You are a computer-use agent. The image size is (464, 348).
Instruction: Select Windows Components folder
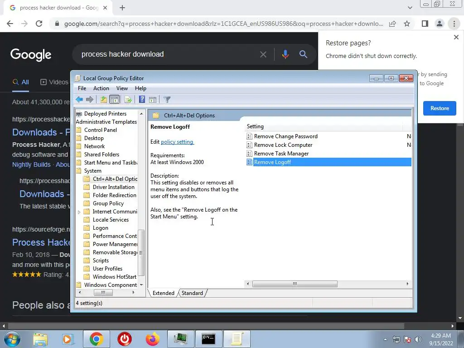111,285
